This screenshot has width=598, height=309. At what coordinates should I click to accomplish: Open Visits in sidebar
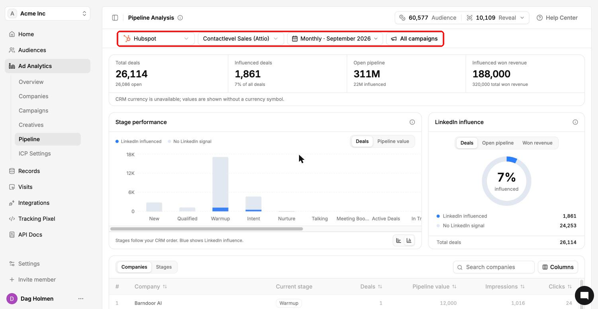pos(48,187)
